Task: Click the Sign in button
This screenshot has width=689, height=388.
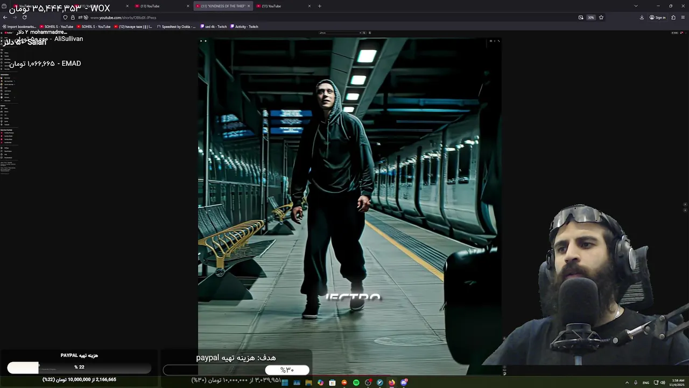Action: click(658, 17)
